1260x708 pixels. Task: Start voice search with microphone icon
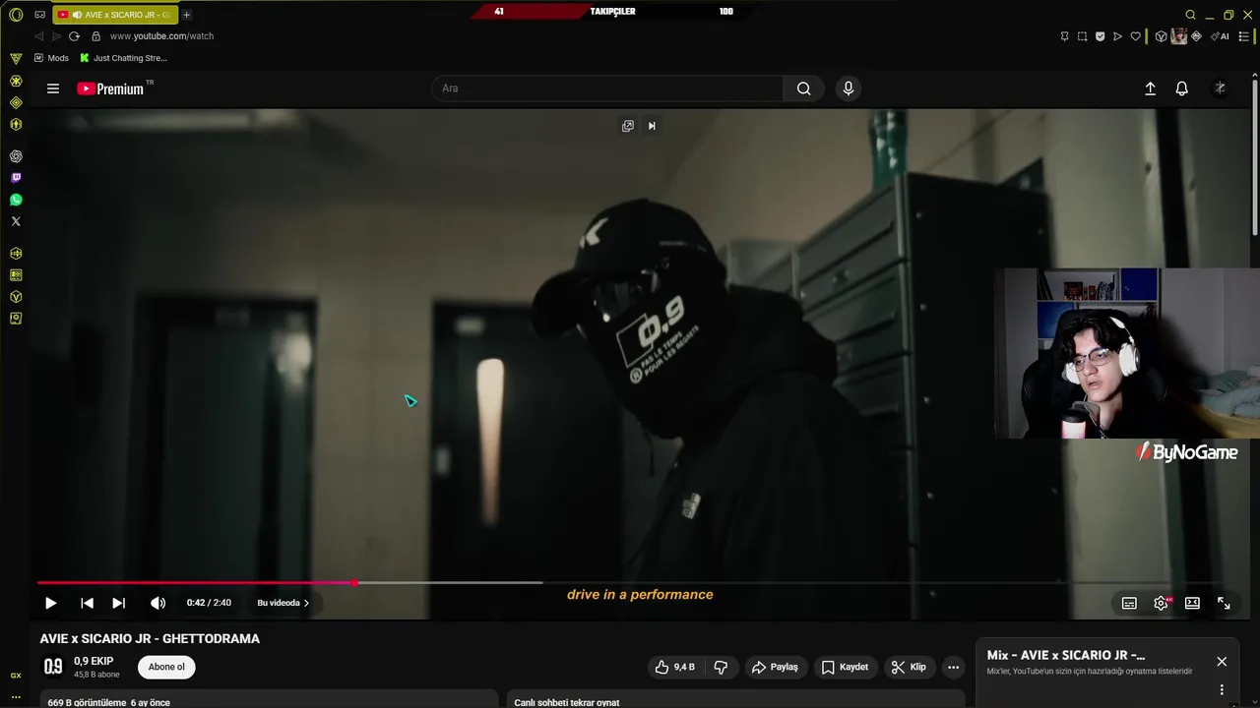[x=849, y=88]
